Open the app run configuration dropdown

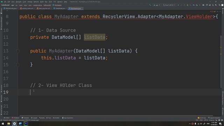(x=156, y=5)
